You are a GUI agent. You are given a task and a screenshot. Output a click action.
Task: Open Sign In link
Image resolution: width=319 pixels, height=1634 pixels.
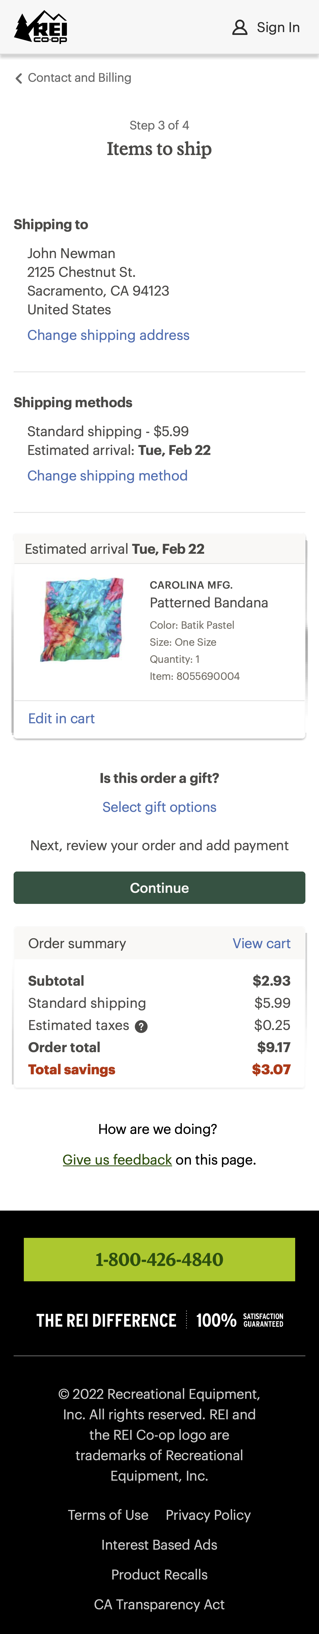(x=278, y=27)
